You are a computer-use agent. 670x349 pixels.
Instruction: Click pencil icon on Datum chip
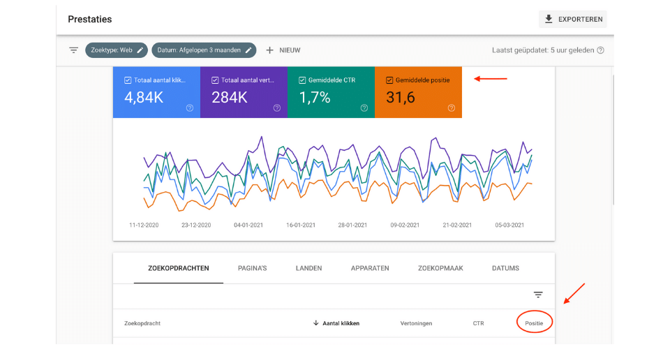click(x=248, y=50)
